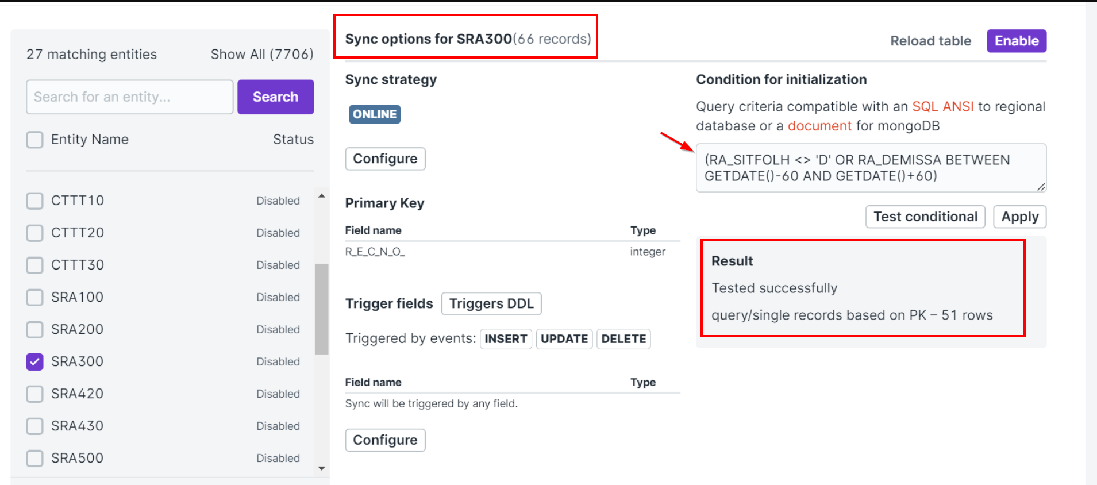Click inside the condition query textarea
Screen dimensions: 1097x485
871,168
